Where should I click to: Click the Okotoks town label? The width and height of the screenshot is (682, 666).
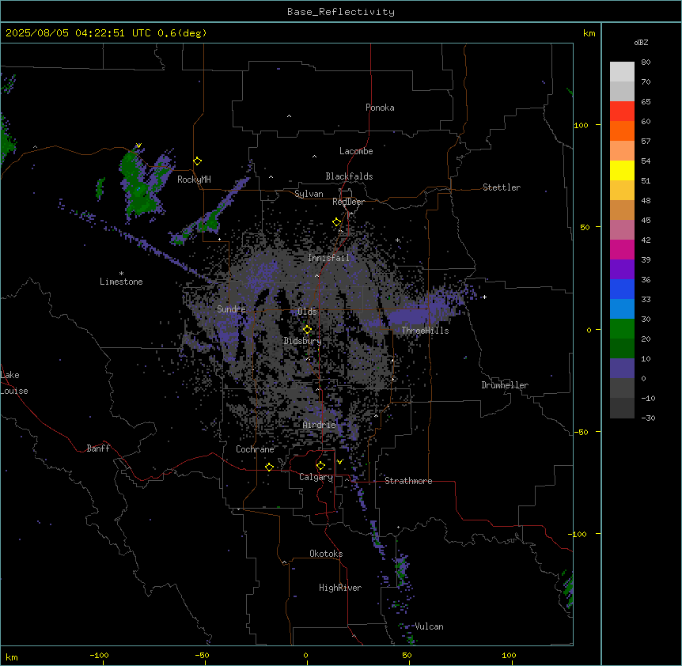click(x=326, y=554)
